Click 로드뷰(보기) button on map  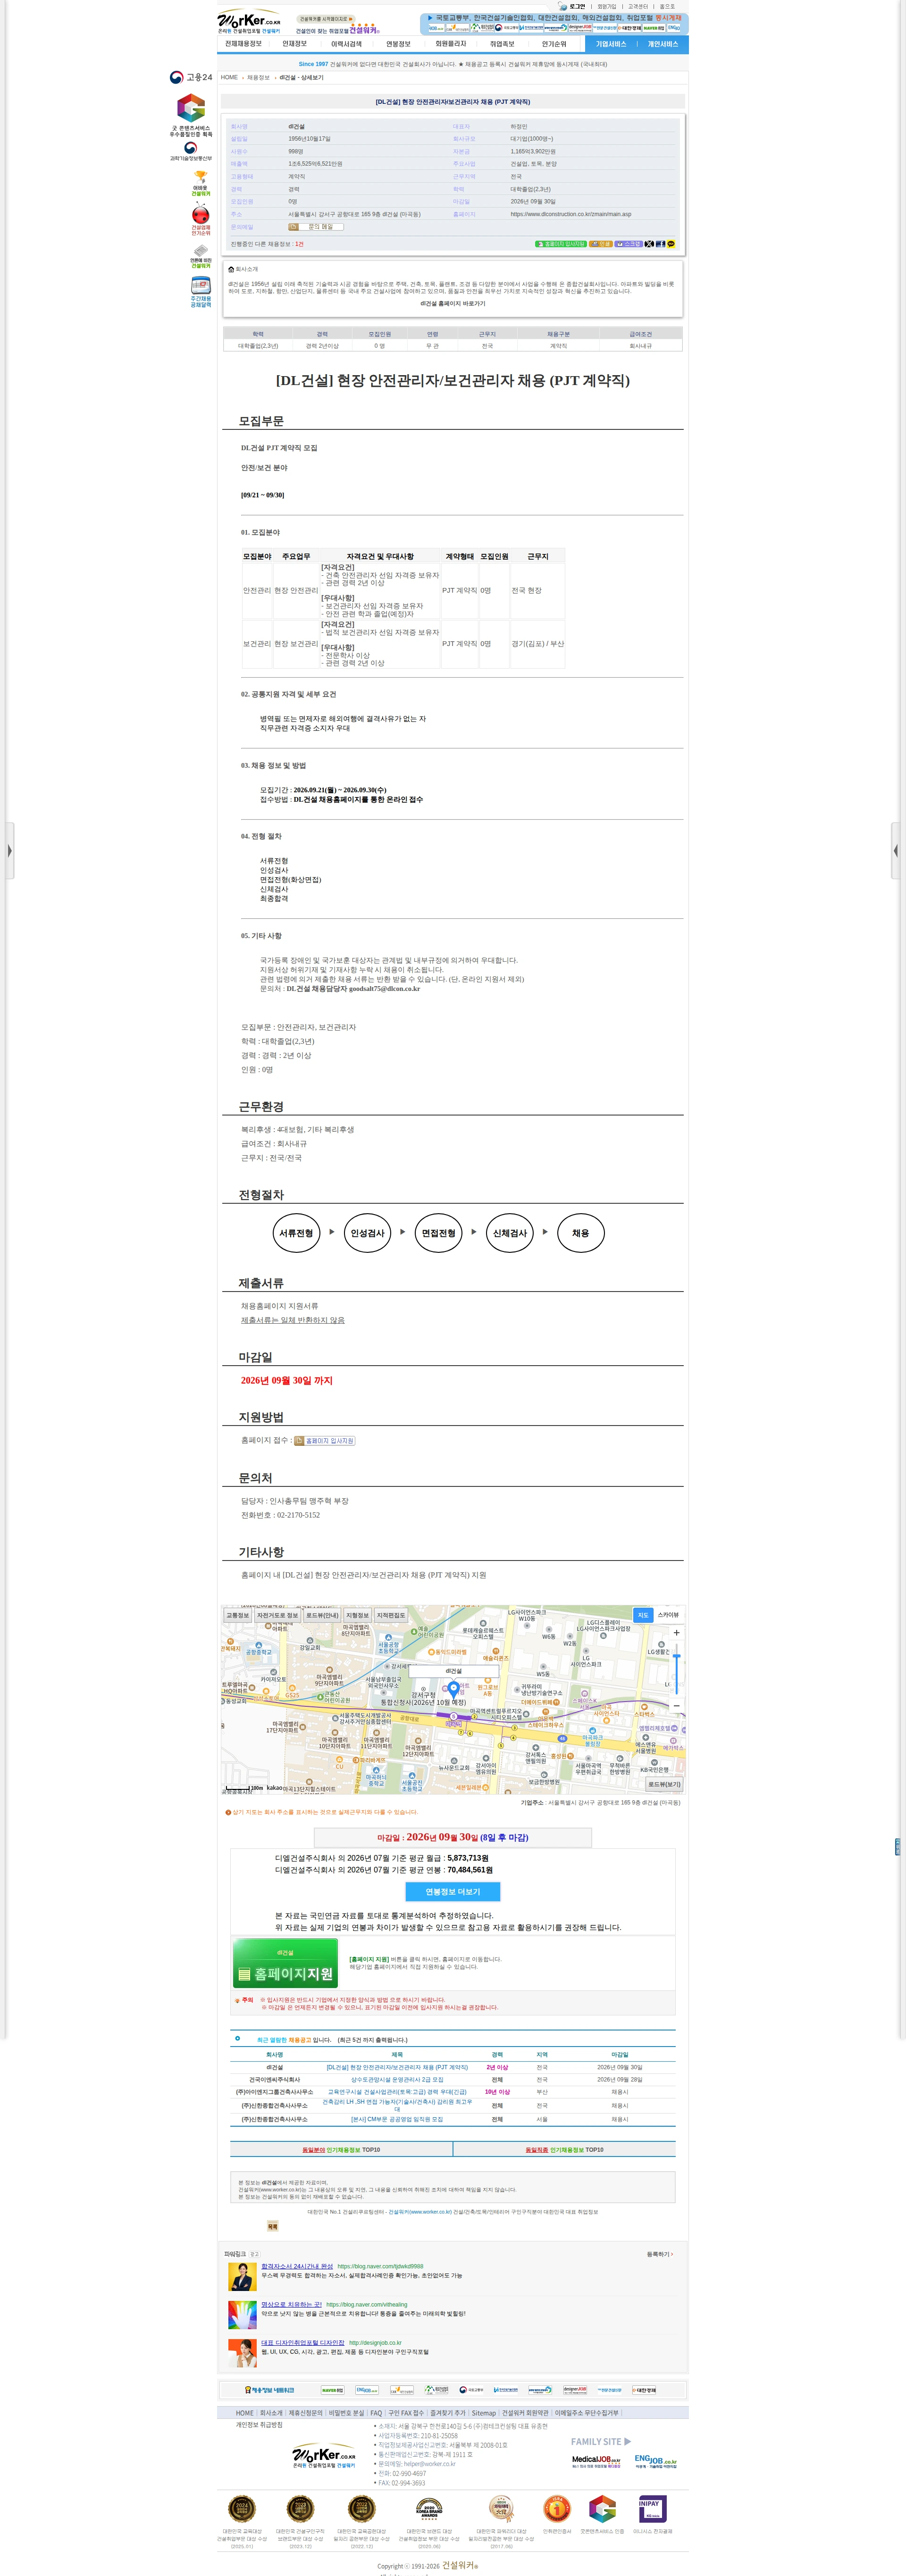[664, 1784]
